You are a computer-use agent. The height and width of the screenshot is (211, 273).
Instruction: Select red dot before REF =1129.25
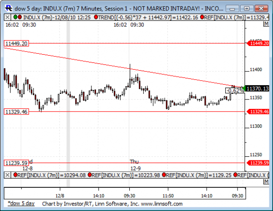164,175
